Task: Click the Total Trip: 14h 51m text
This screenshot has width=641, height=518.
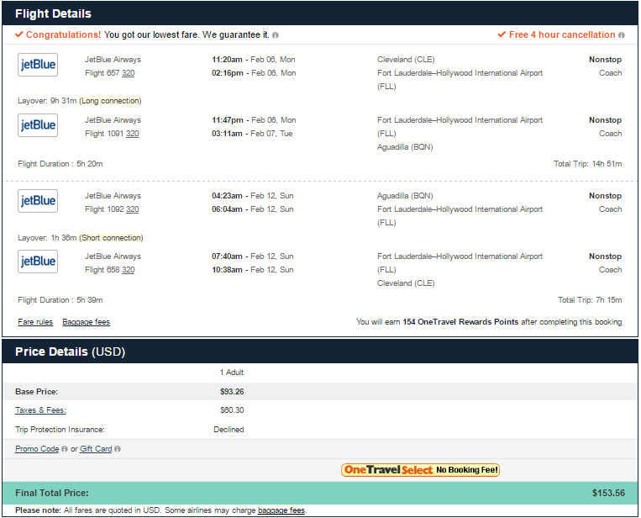Action: tap(587, 164)
